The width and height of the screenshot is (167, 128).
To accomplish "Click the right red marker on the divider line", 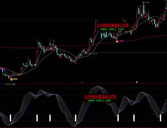I will [137, 82].
